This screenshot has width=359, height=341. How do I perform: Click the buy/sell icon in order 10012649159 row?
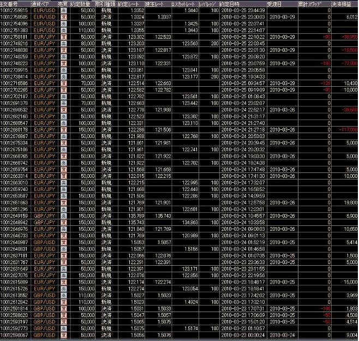(63, 216)
